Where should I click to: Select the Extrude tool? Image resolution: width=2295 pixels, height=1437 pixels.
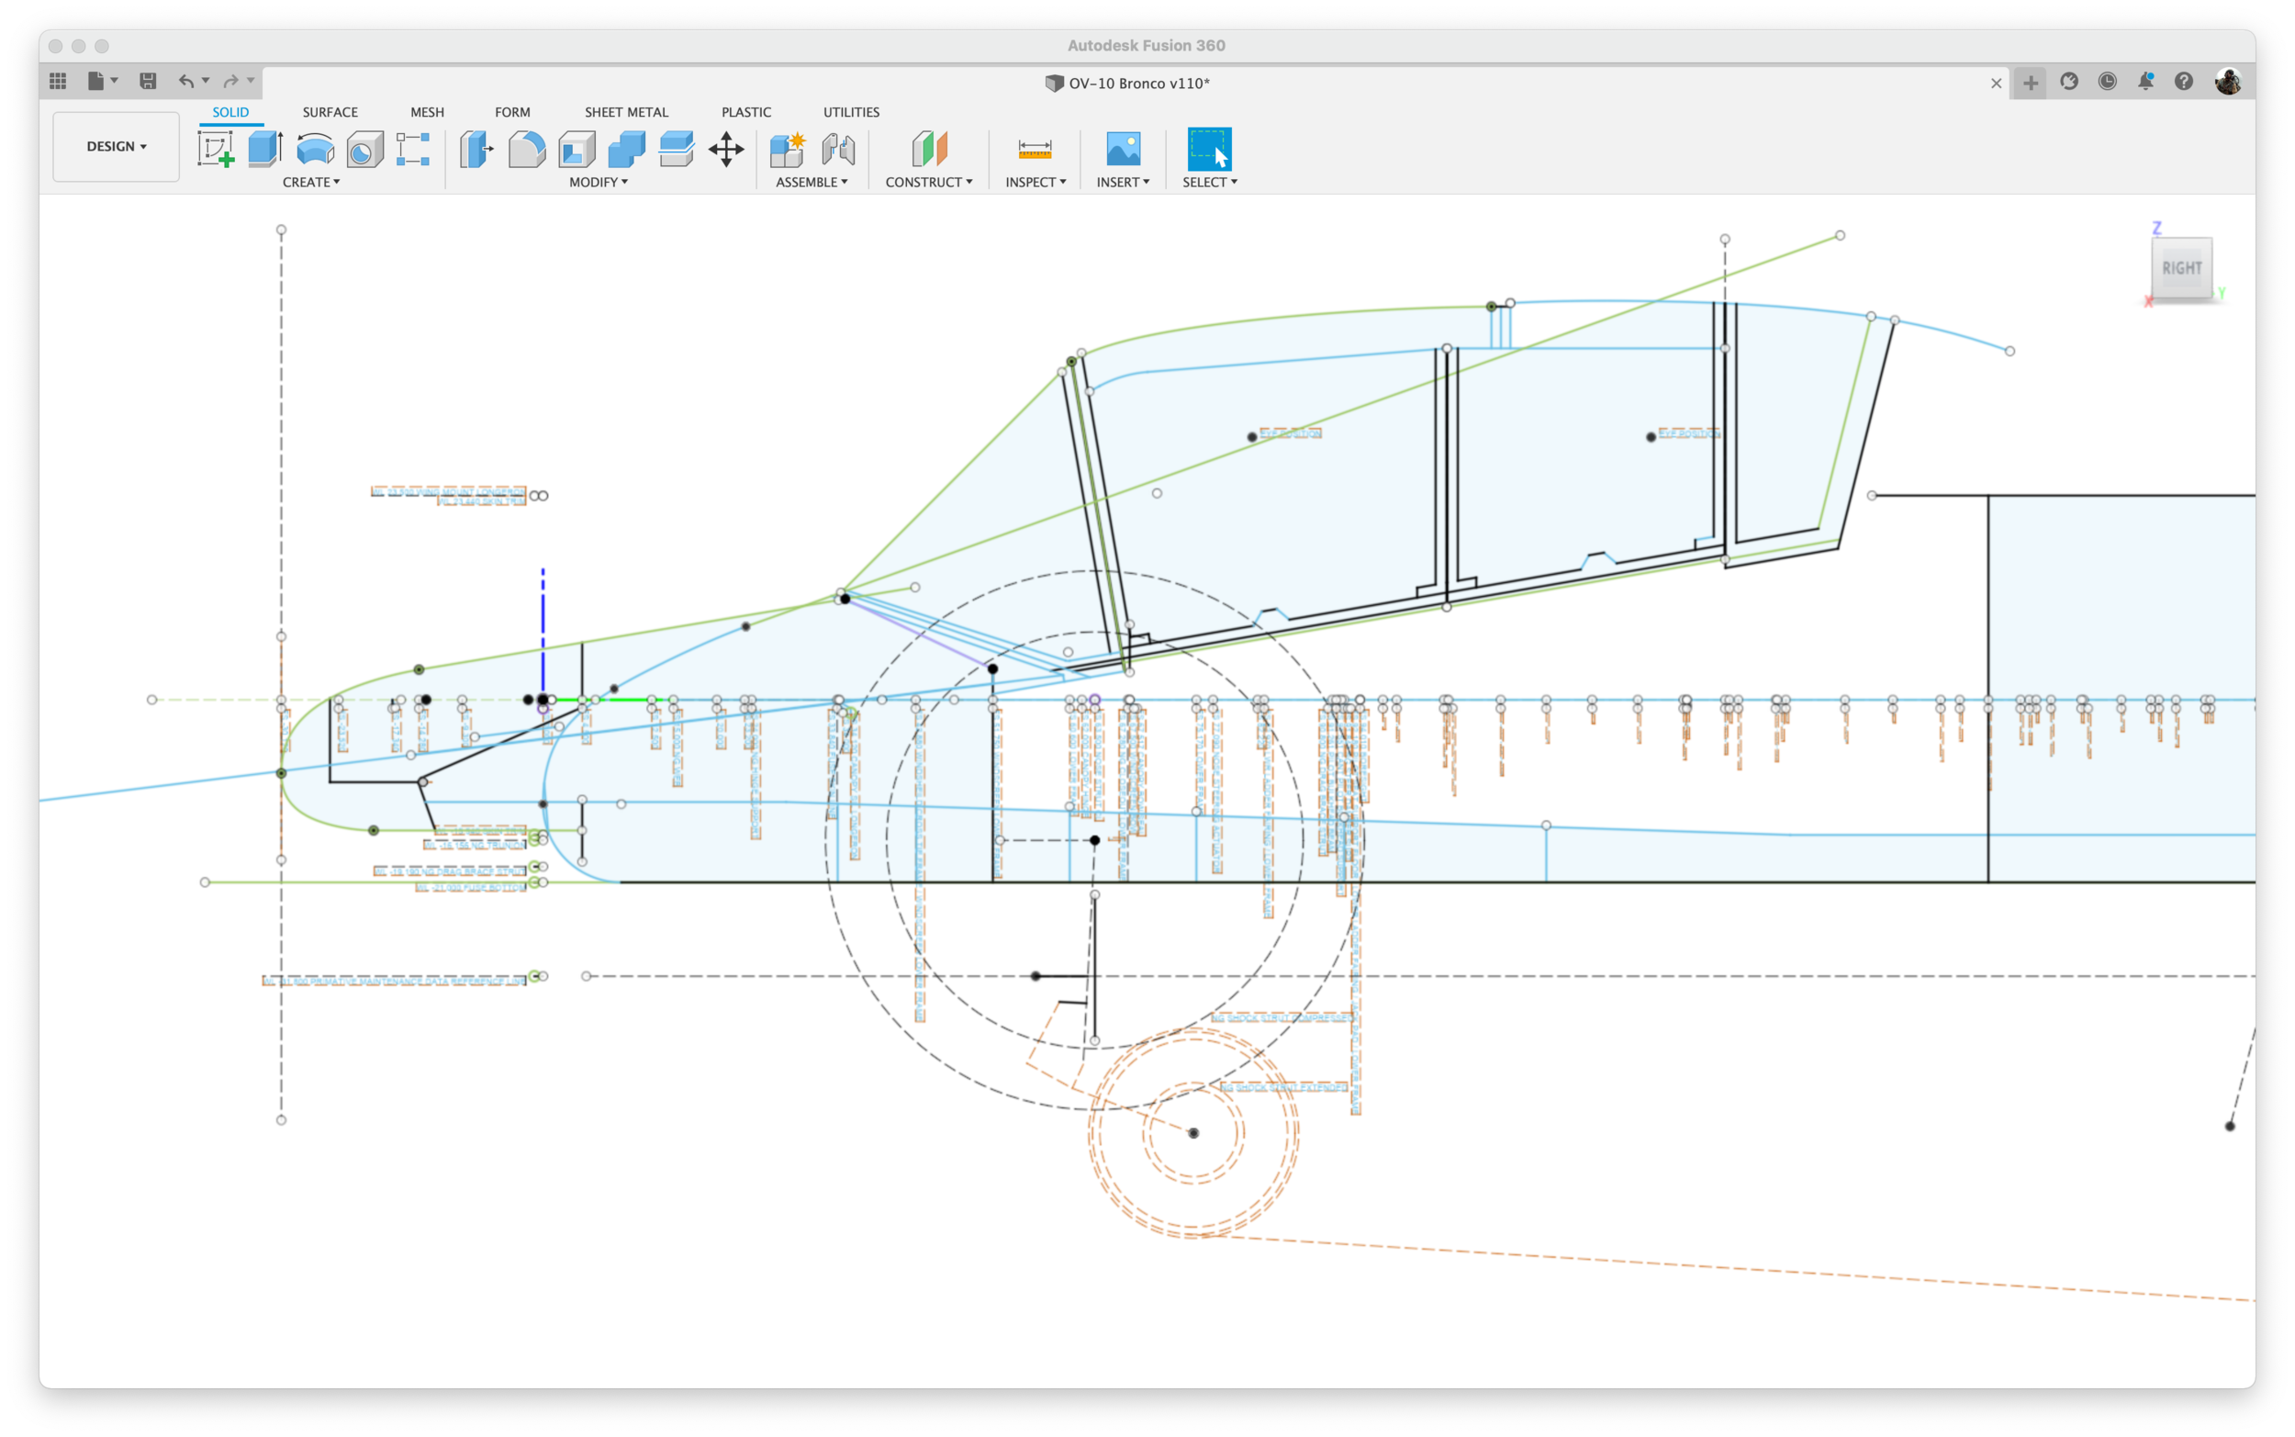tap(265, 150)
